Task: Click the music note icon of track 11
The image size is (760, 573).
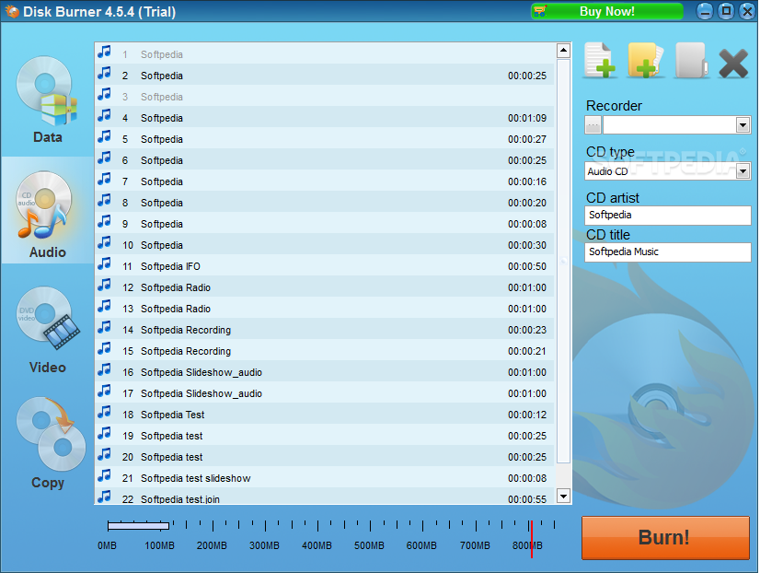Action: [x=104, y=264]
